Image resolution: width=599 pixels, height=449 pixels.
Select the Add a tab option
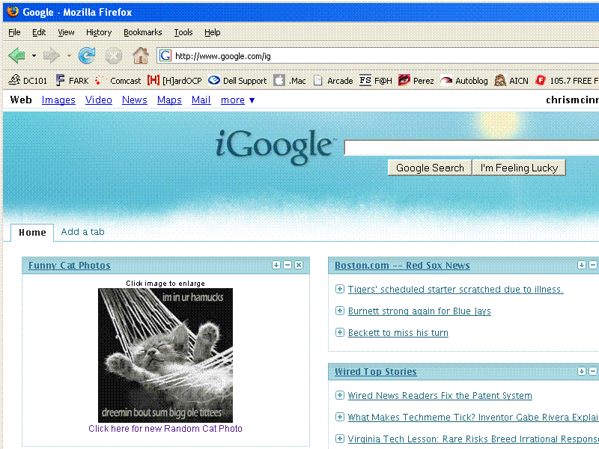click(x=82, y=232)
